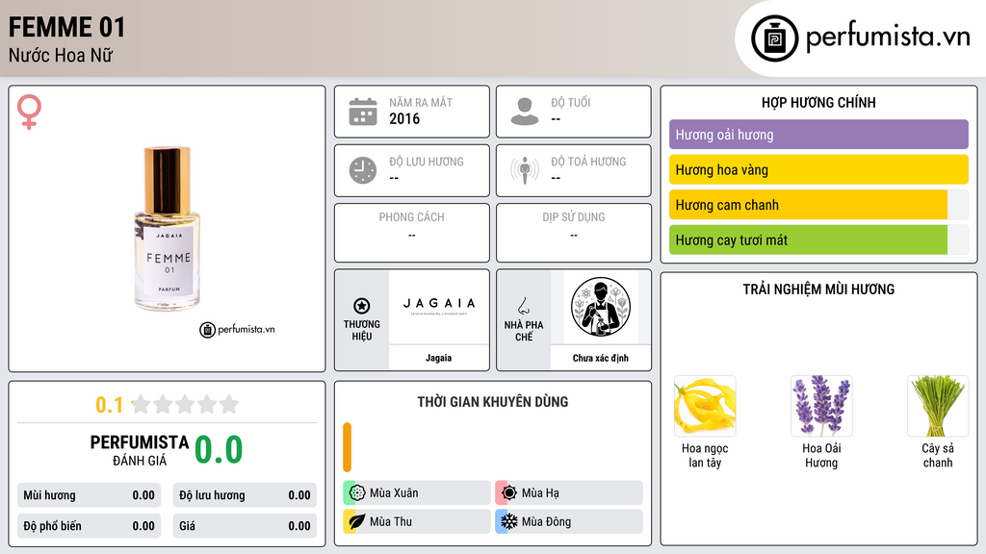Click the Độ lưu hương 0.00 rating row
This screenshot has width=986, height=554.
pos(245,495)
